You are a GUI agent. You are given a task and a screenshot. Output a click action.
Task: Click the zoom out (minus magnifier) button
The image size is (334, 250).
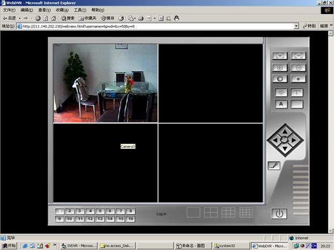(298, 67)
